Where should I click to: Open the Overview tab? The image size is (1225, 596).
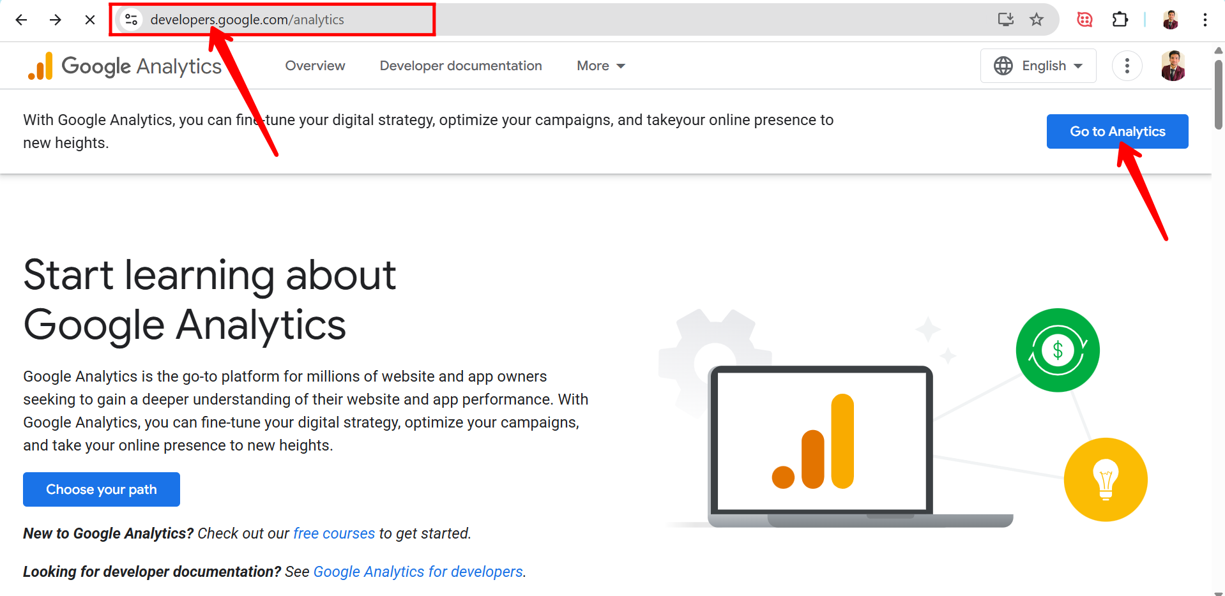coord(315,66)
